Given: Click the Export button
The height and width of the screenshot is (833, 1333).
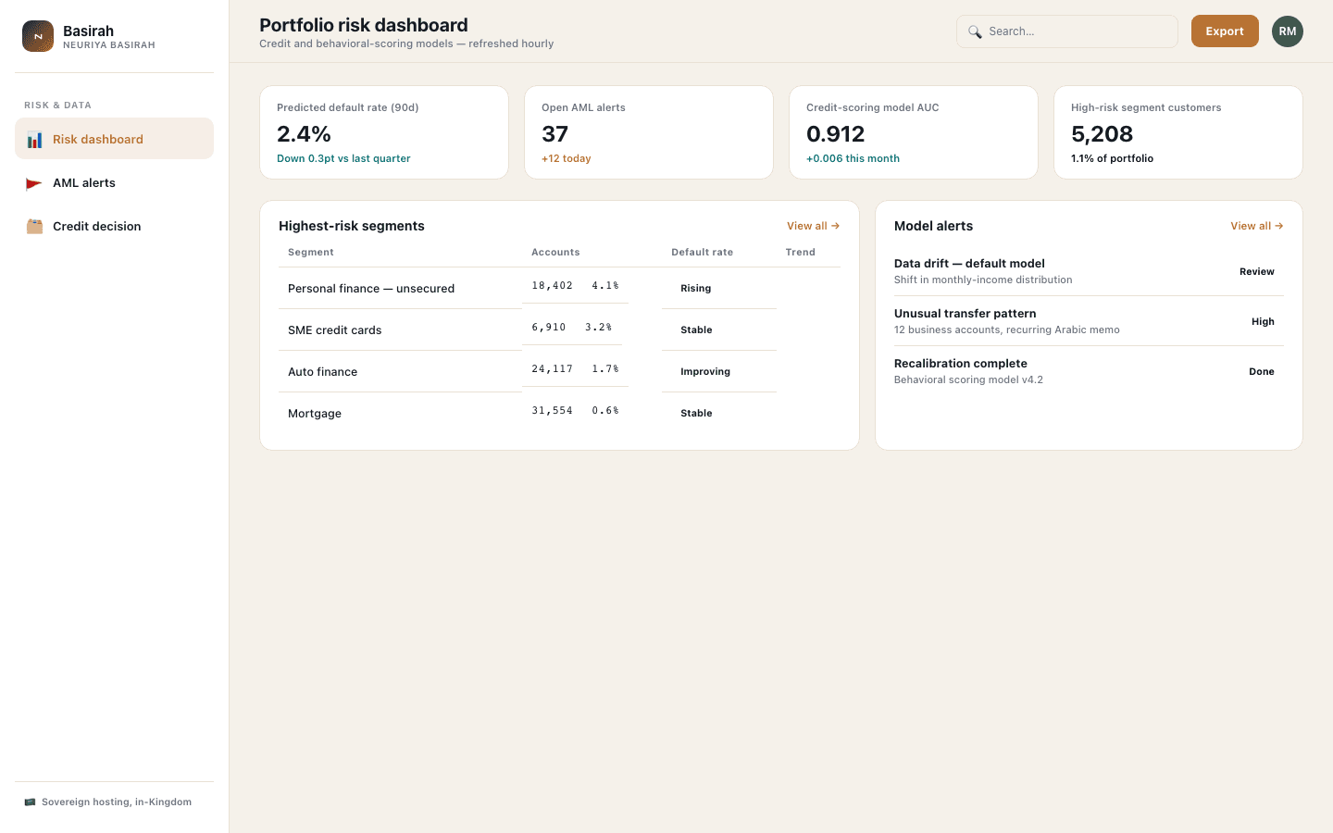Looking at the screenshot, I should tap(1225, 31).
